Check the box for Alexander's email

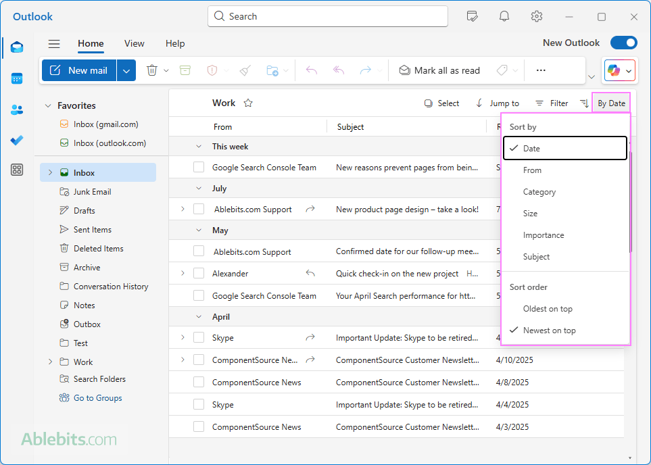tap(199, 274)
